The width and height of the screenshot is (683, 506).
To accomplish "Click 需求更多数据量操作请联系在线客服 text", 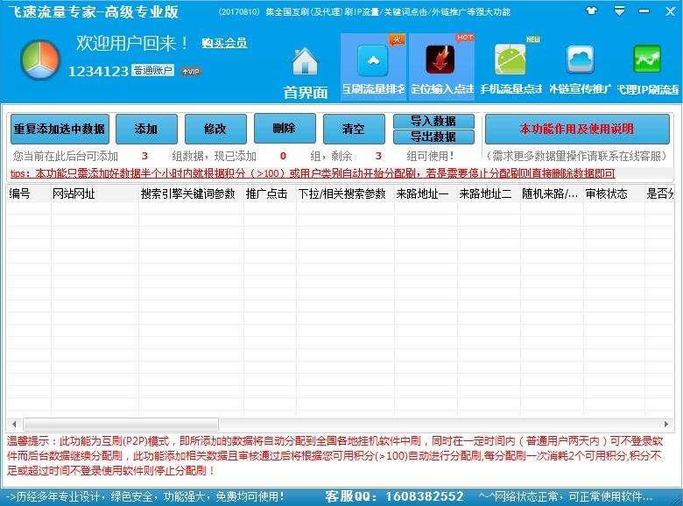I will tap(576, 156).
